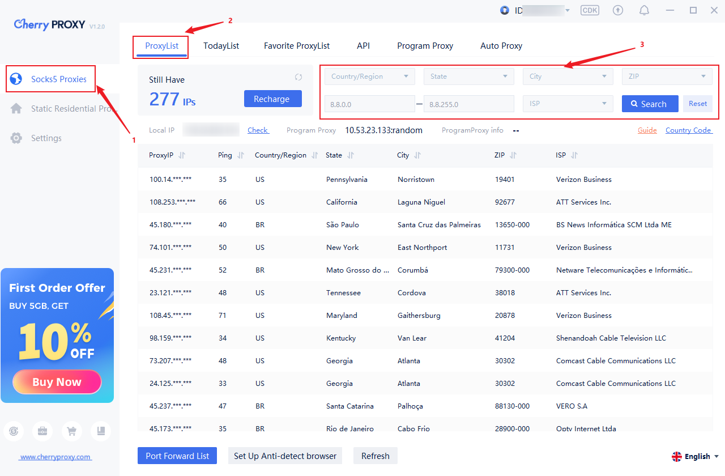Viewport: 725px width, 476px height.
Task: Open the State filter dropdown
Action: [469, 76]
